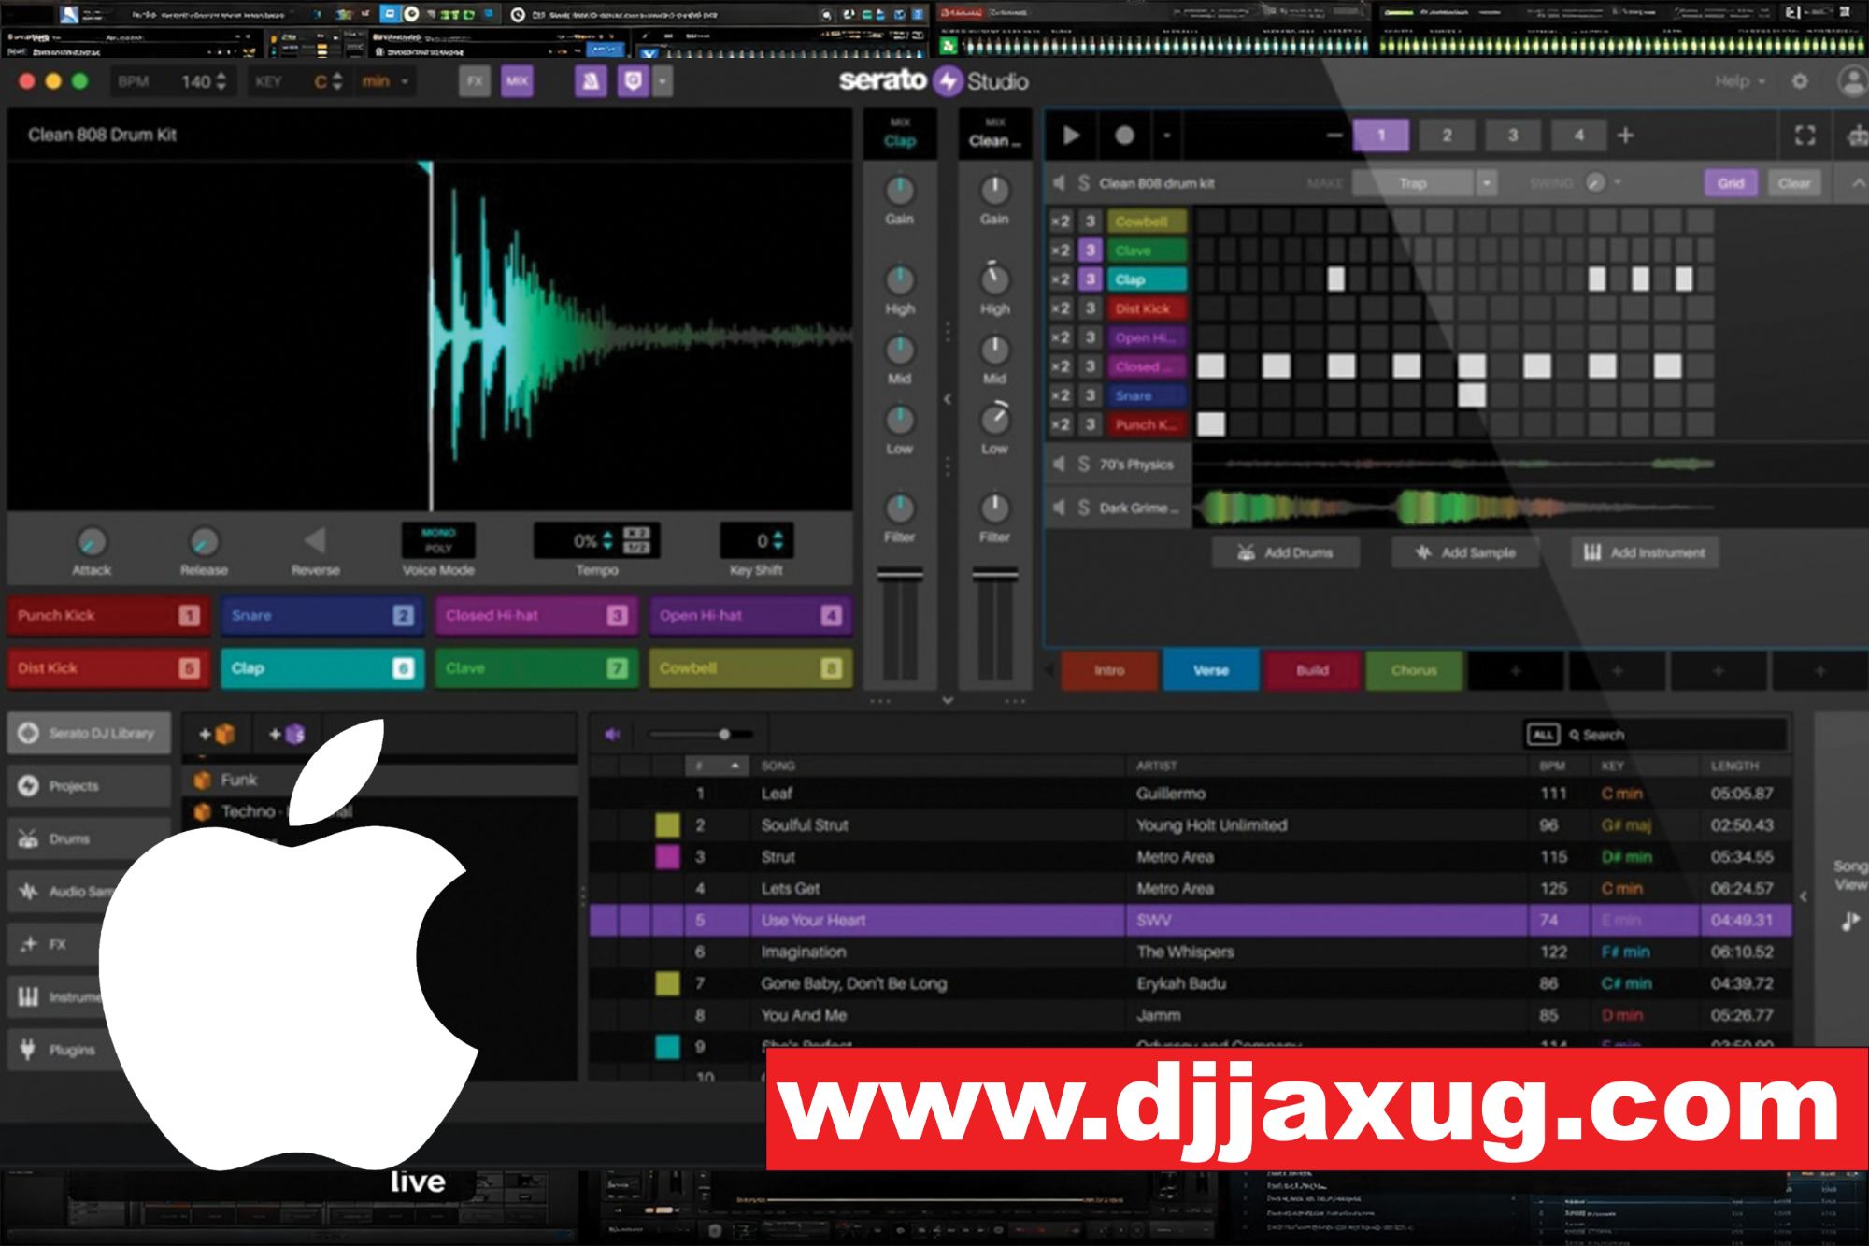This screenshot has height=1246, width=1869.
Task: Select song Strut by Metro Area
Action: (x=778, y=857)
